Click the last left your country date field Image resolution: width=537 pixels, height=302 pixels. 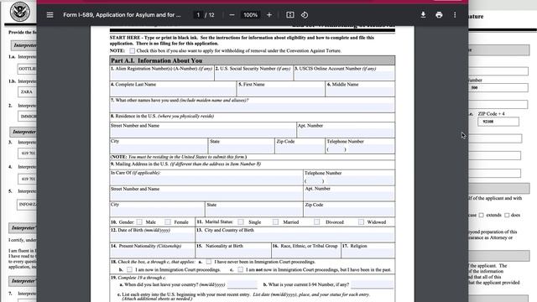(x=242, y=284)
